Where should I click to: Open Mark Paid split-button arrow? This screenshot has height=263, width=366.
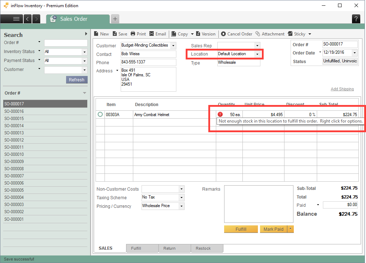coord(290,229)
